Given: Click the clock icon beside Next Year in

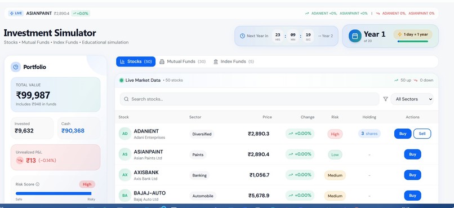Looking at the screenshot, I should (x=243, y=36).
